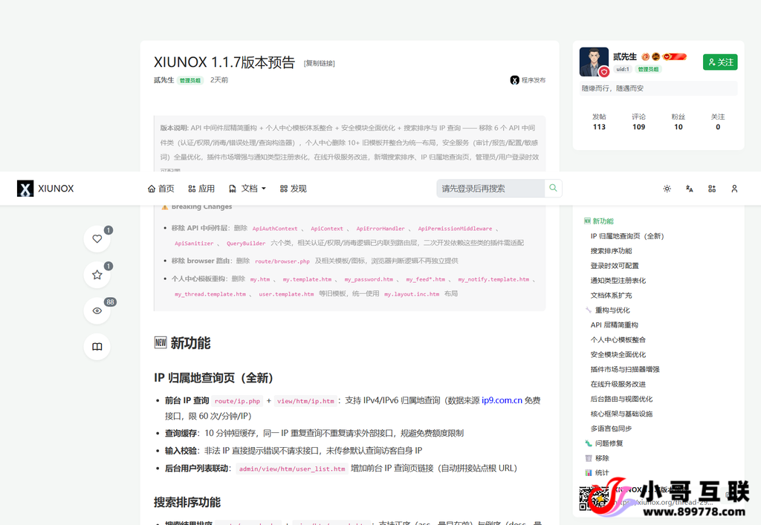This screenshot has width=761, height=525.
Task: Click the XIUNOX logo in navbar
Action: pyautogui.click(x=45, y=189)
